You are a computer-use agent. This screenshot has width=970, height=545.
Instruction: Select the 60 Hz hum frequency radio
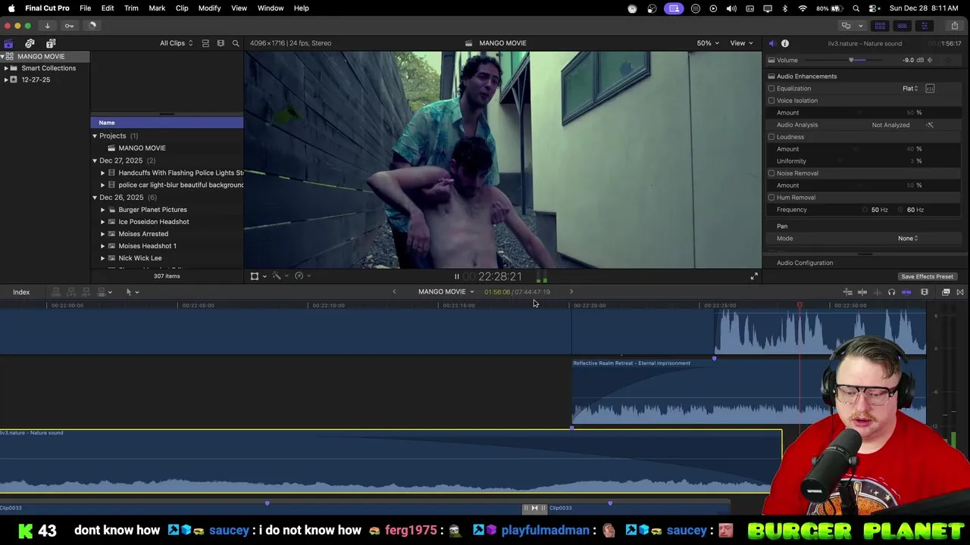[x=901, y=210]
